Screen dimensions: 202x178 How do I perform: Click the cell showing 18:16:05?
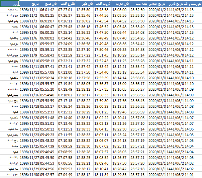click(120, 89)
